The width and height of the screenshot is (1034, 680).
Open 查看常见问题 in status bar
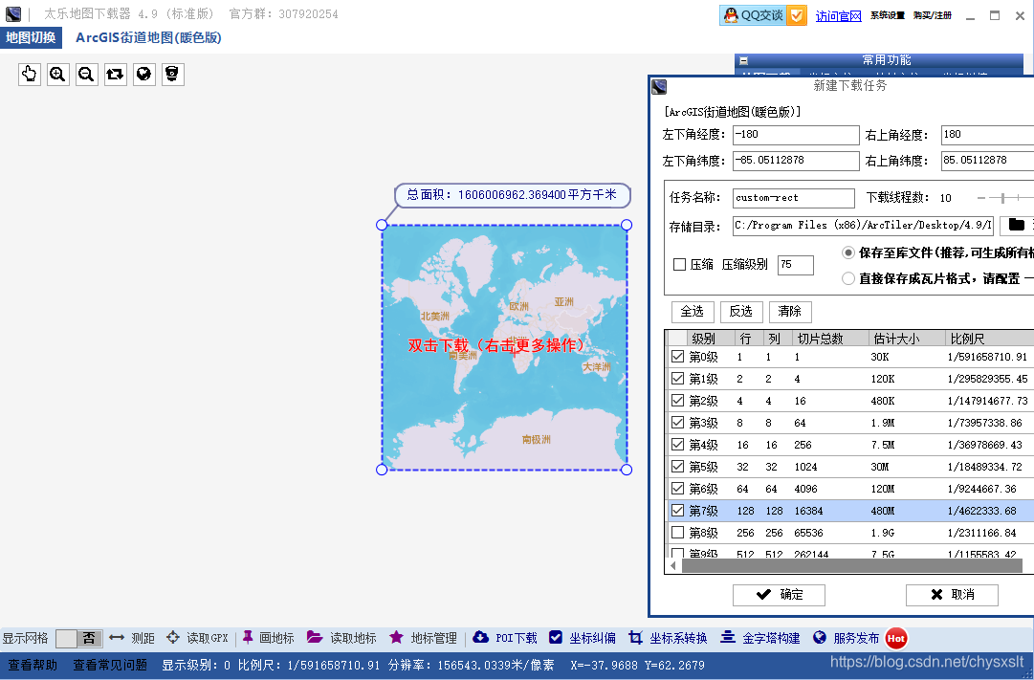(110, 665)
